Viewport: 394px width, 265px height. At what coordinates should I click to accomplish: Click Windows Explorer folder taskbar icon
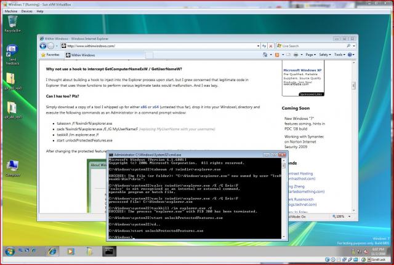click(x=89, y=251)
